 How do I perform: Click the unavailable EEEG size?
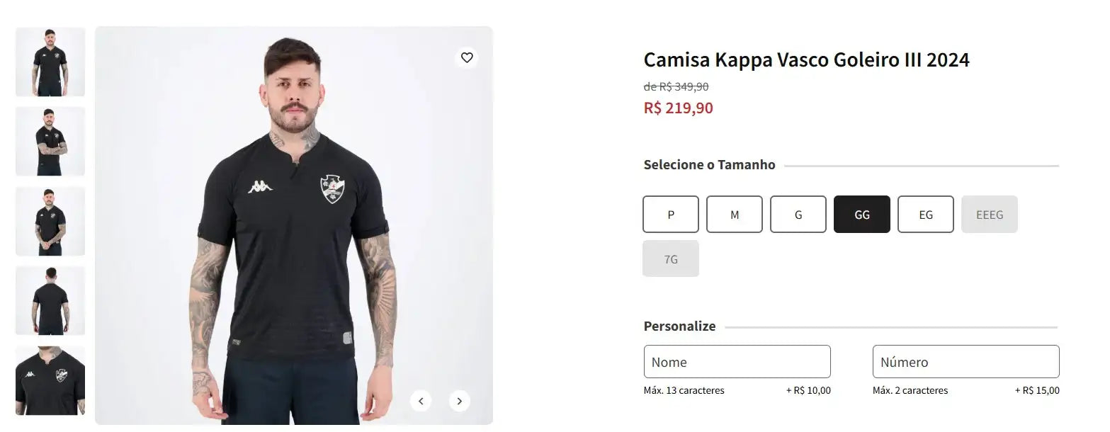point(989,214)
